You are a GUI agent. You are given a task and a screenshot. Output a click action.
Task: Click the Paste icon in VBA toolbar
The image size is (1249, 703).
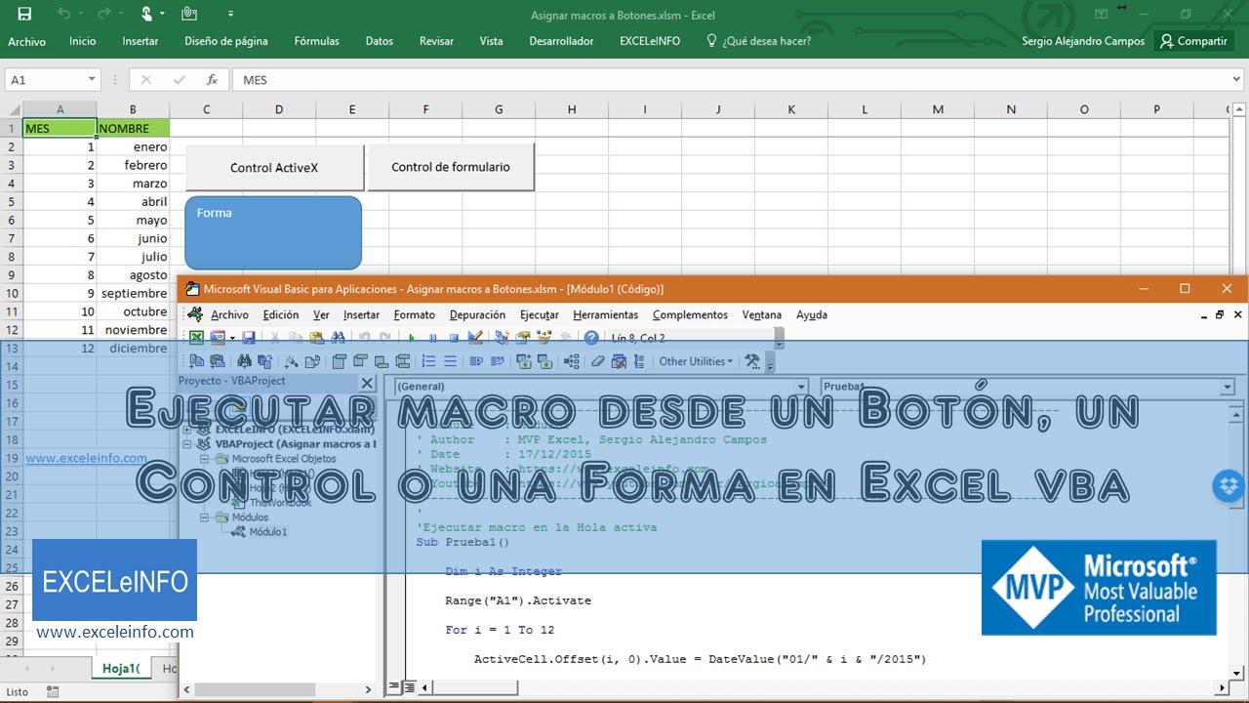click(316, 338)
